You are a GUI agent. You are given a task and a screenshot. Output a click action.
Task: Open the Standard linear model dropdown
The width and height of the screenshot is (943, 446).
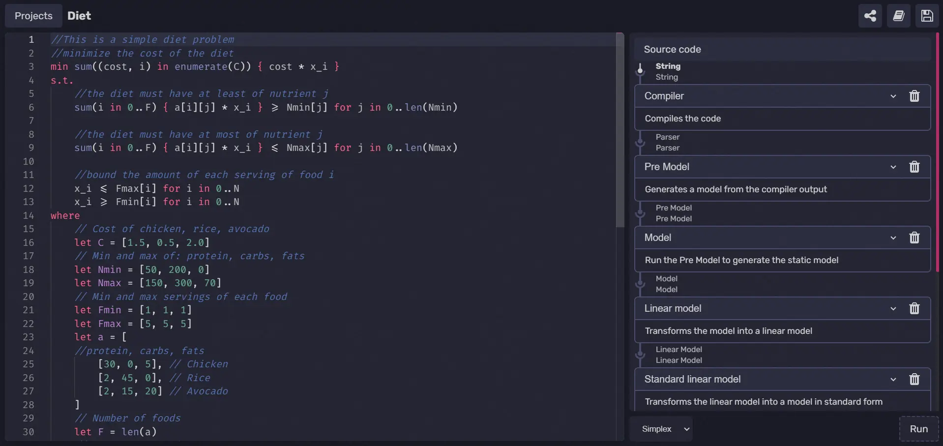coord(894,380)
